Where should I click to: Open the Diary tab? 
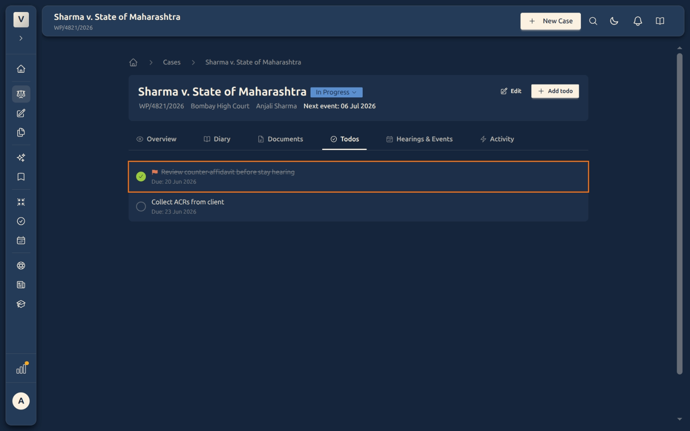click(x=217, y=139)
